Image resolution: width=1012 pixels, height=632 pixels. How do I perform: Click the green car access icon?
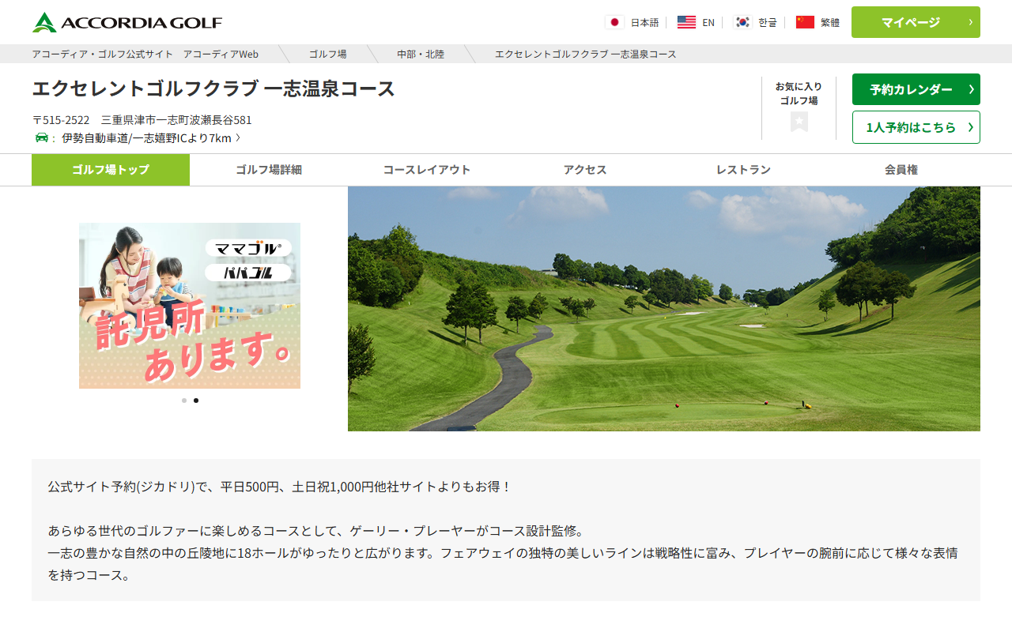point(42,137)
